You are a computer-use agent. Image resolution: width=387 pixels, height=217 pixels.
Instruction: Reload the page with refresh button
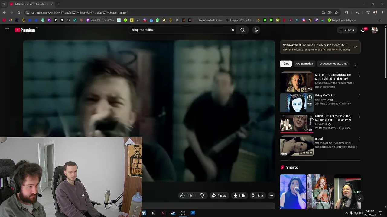(19, 13)
